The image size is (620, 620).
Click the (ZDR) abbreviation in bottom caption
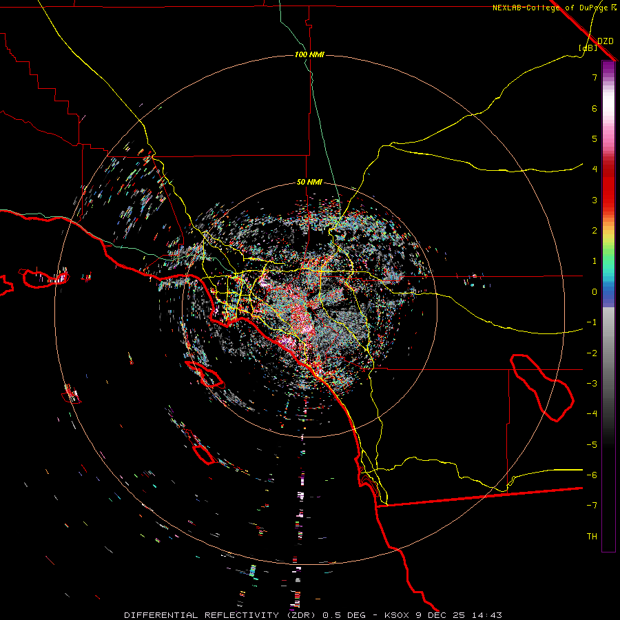pyautogui.click(x=301, y=615)
